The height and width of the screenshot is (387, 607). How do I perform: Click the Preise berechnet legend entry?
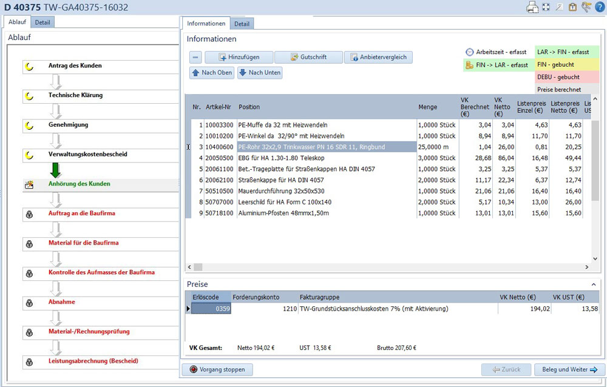click(x=567, y=89)
